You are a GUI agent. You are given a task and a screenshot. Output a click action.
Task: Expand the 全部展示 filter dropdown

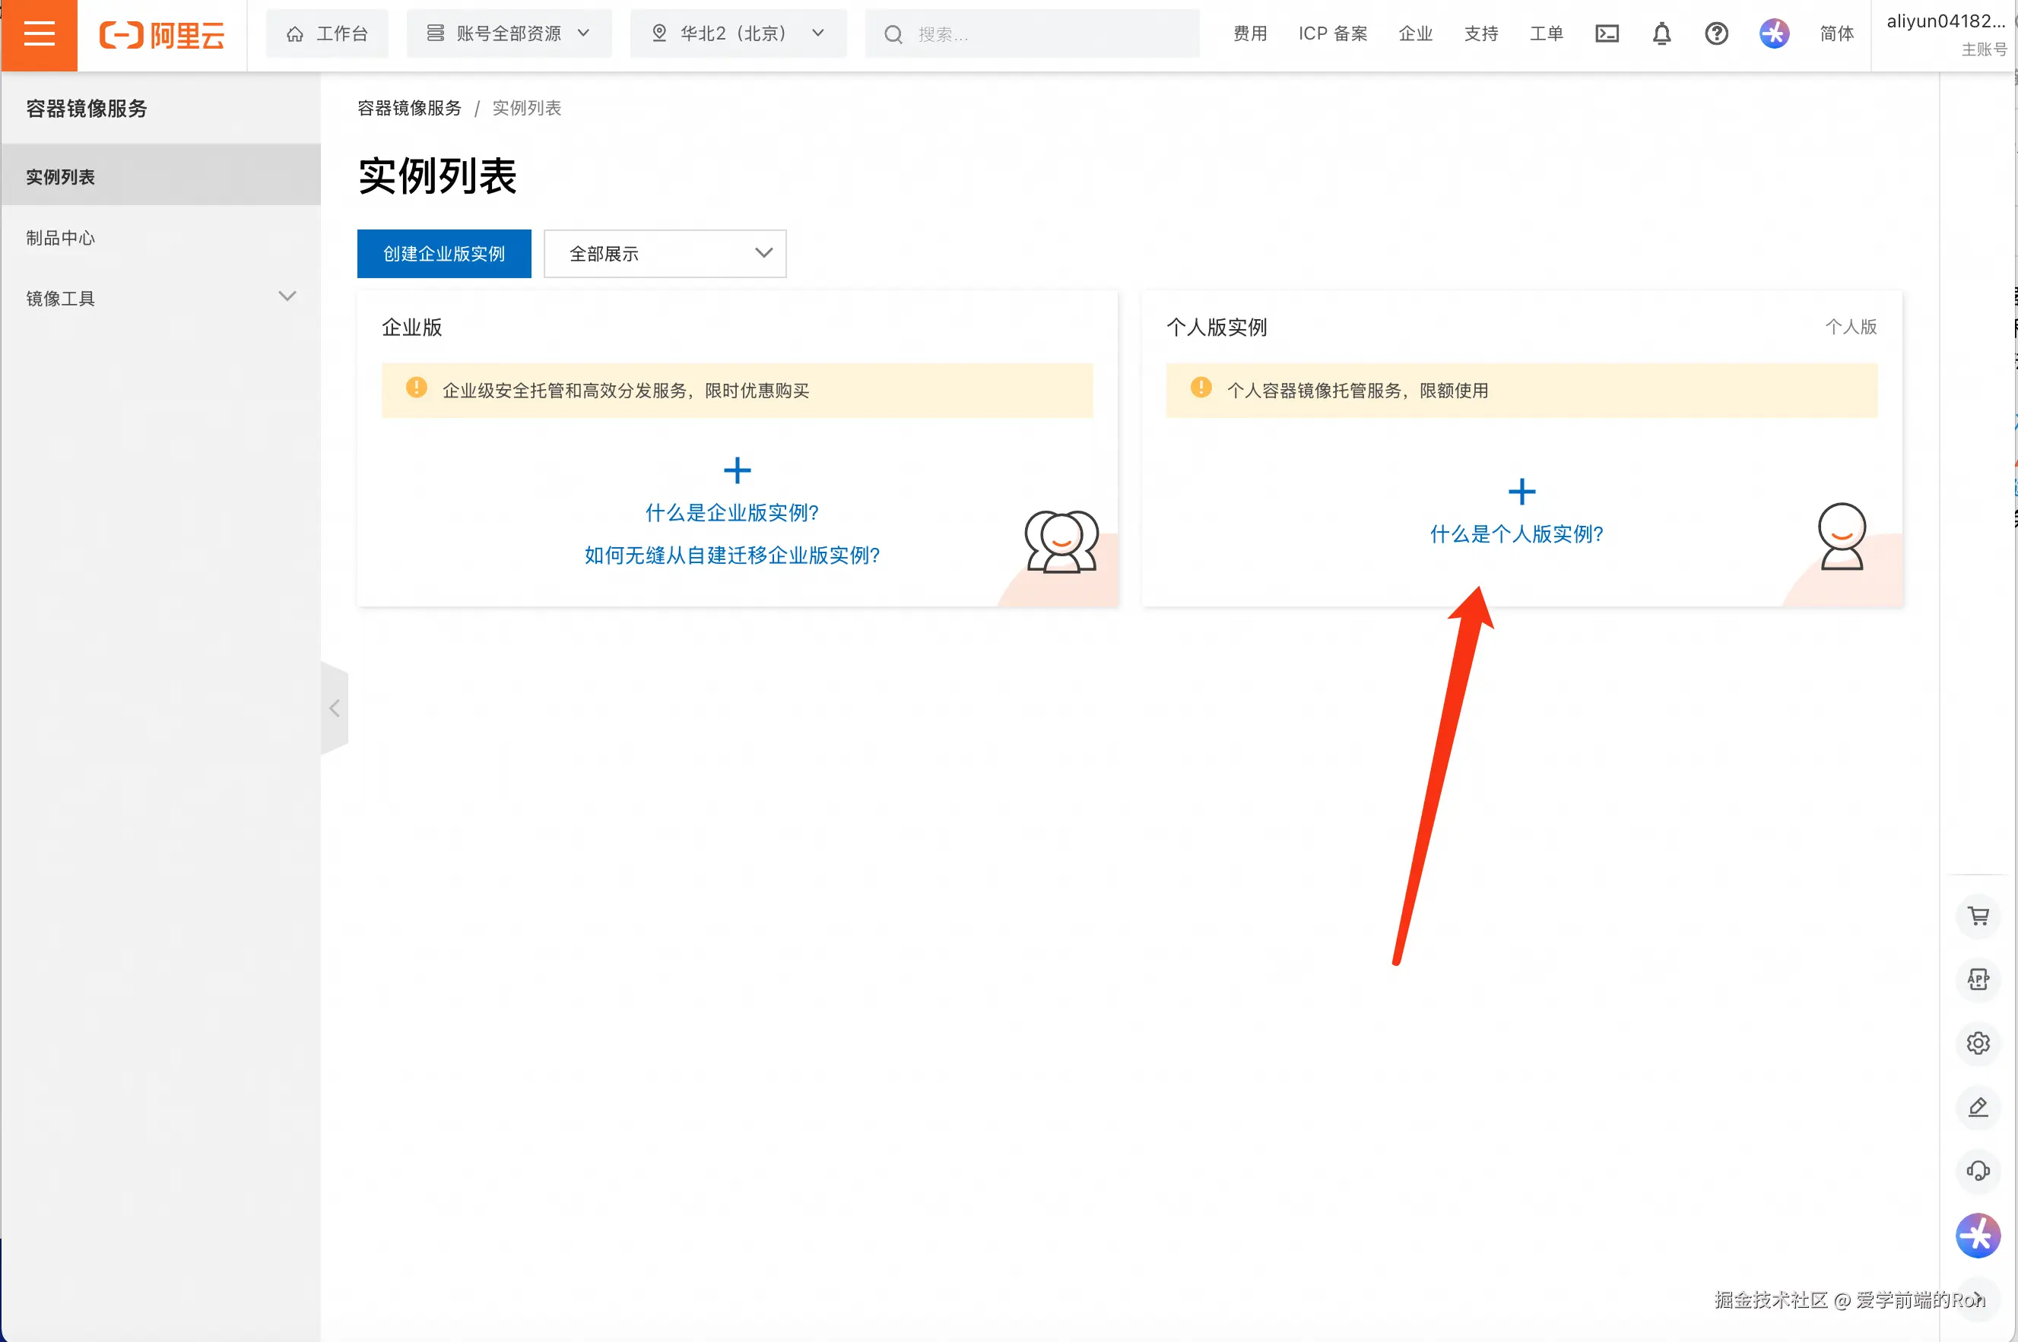(665, 253)
